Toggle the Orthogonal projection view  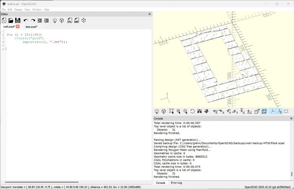point(264,111)
